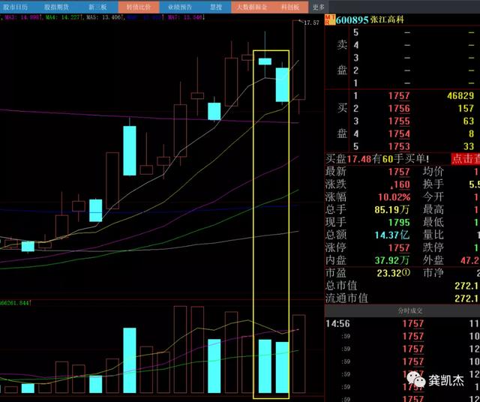This screenshot has height=402, width=480.
Task: Click the 涨停 price 1757
Action: [x=399, y=247]
